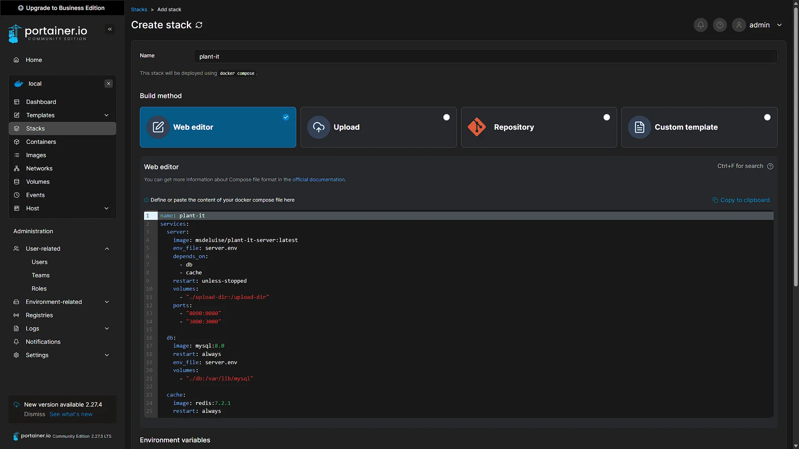Go to Networks in the sidebar
The height and width of the screenshot is (449, 799).
(62, 168)
